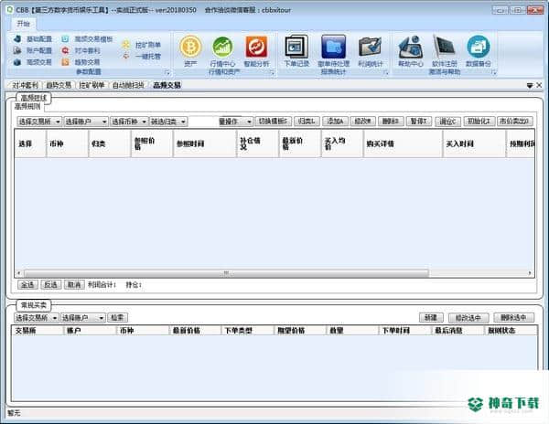Open lower 选择交易所 dropdown in 常规买卖
Image resolution: width=549 pixels, height=424 pixels.
click(x=36, y=318)
